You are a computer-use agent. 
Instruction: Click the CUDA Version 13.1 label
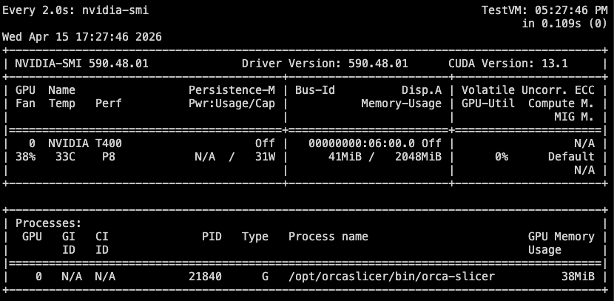pyautogui.click(x=508, y=64)
